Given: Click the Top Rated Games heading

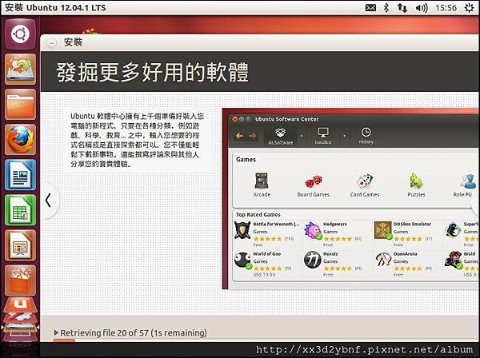Looking at the screenshot, I should [258, 215].
